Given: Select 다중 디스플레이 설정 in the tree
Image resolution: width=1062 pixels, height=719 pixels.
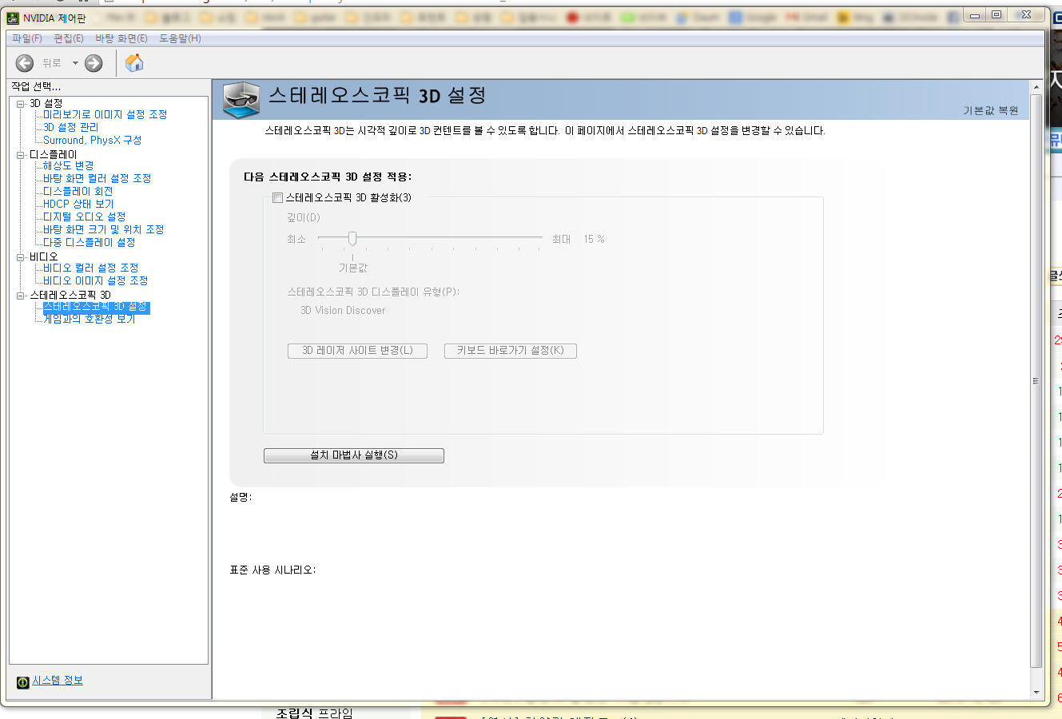Looking at the screenshot, I should 89,242.
